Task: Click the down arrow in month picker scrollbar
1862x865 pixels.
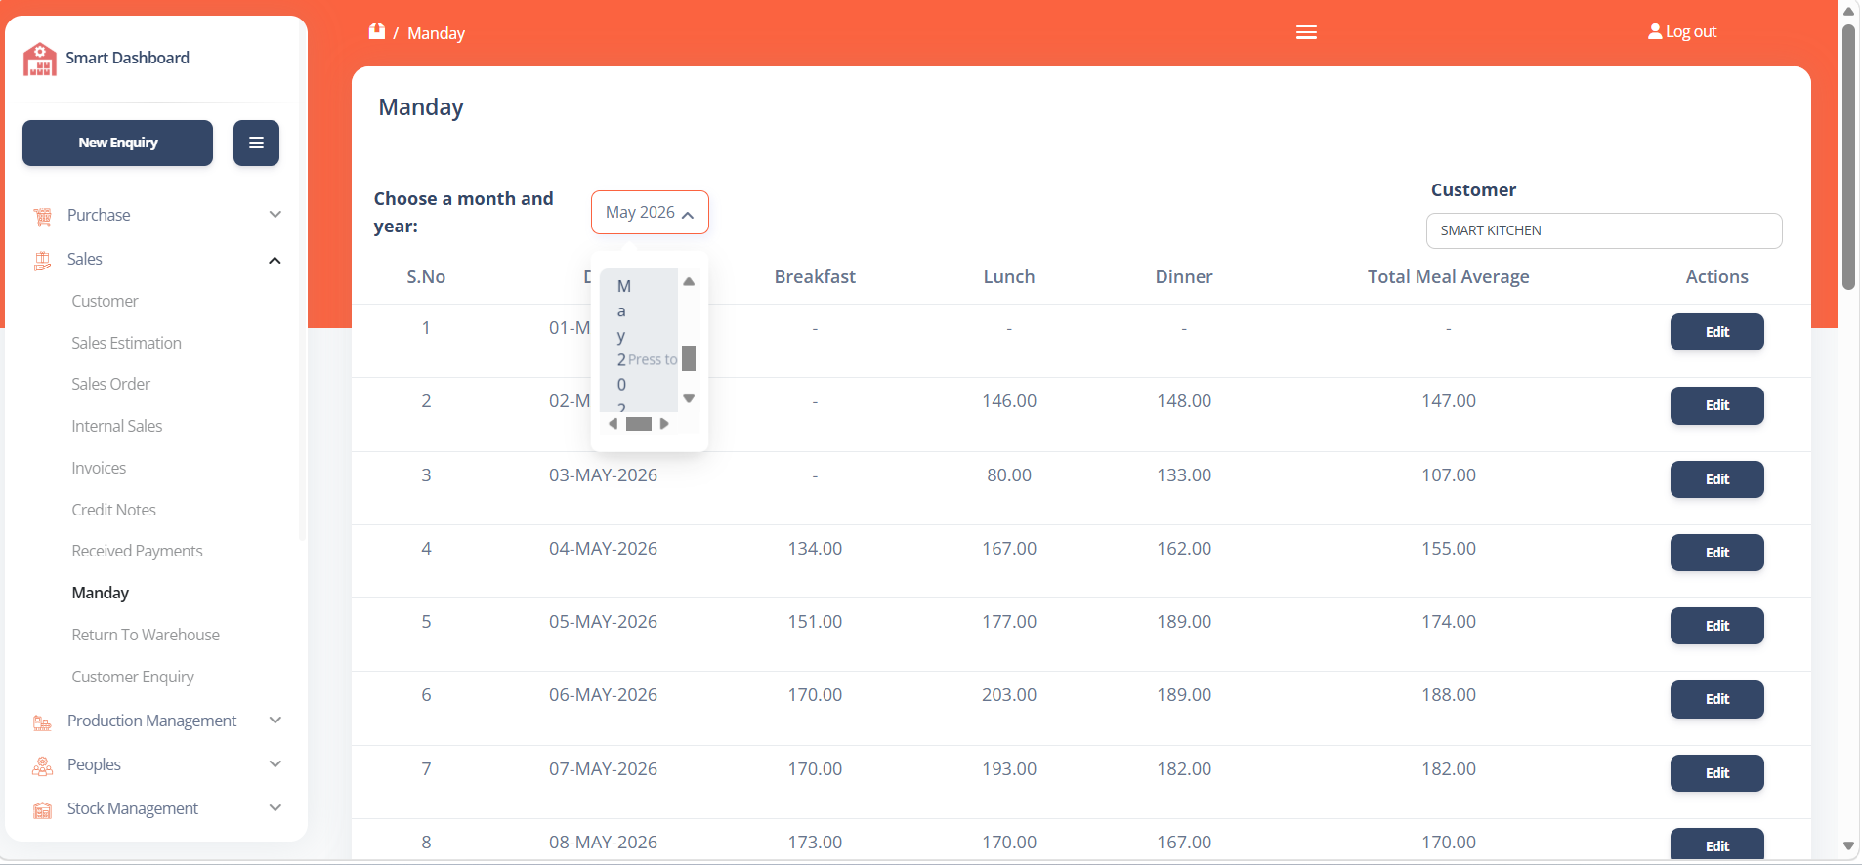Action: [689, 398]
